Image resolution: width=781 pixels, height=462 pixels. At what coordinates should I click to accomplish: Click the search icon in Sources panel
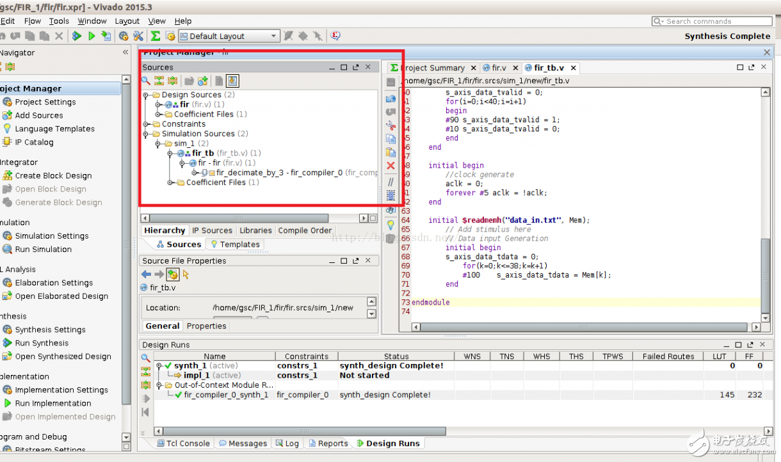pos(146,81)
